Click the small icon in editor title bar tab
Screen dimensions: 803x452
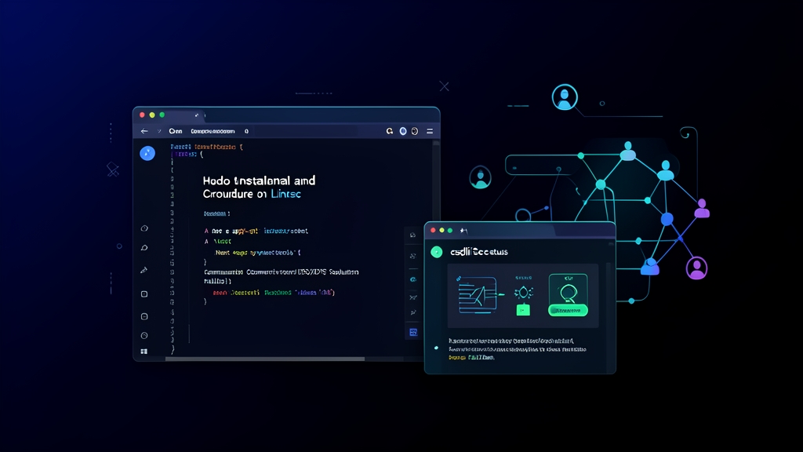pos(197,115)
